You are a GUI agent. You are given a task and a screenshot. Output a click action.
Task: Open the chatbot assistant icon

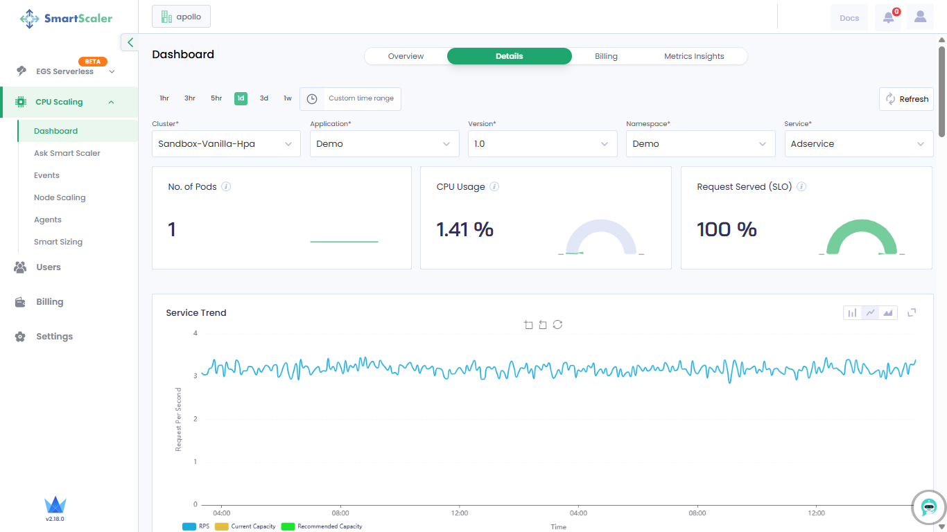(x=929, y=508)
